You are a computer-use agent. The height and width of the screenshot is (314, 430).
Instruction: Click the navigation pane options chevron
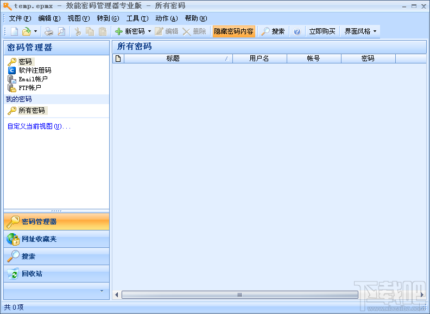102,291
